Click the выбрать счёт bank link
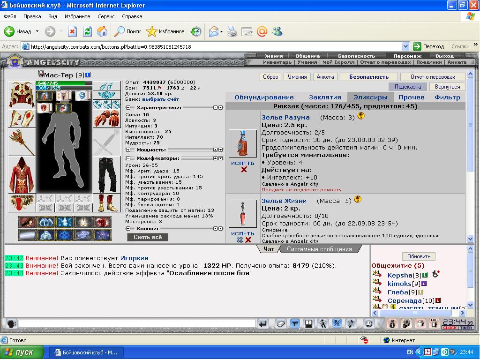 [x=160, y=99]
